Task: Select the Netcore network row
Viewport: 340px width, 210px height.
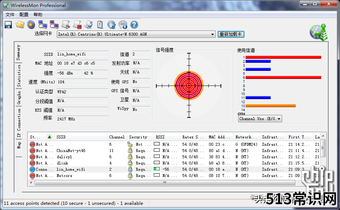Action: (x=174, y=176)
